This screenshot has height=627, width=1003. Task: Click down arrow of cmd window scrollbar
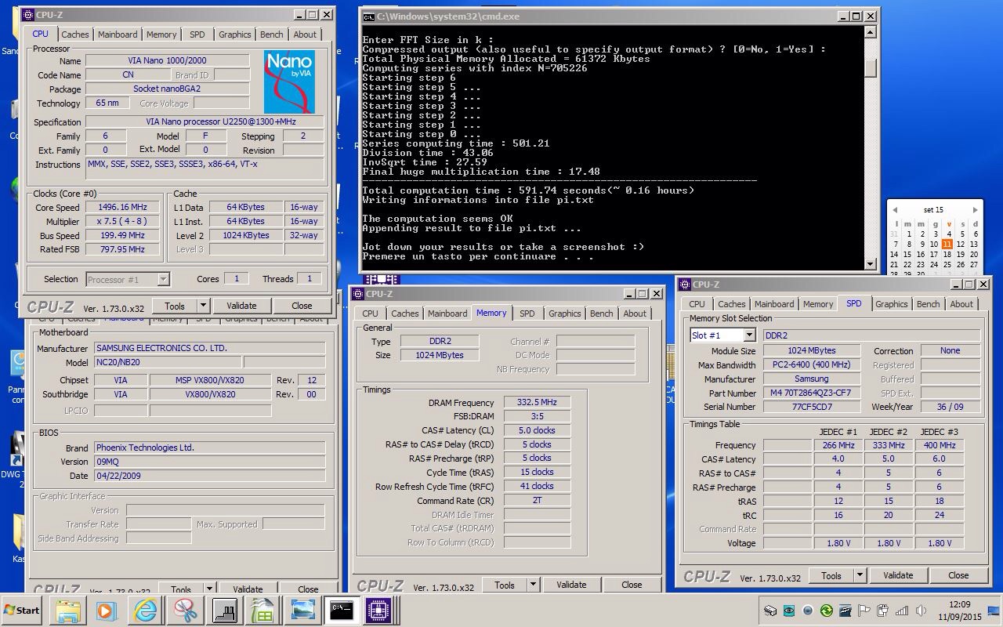point(870,265)
